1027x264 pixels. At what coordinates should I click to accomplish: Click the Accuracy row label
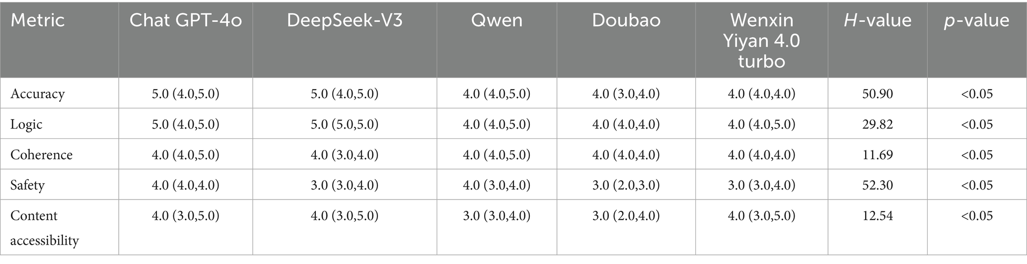pyautogui.click(x=38, y=94)
